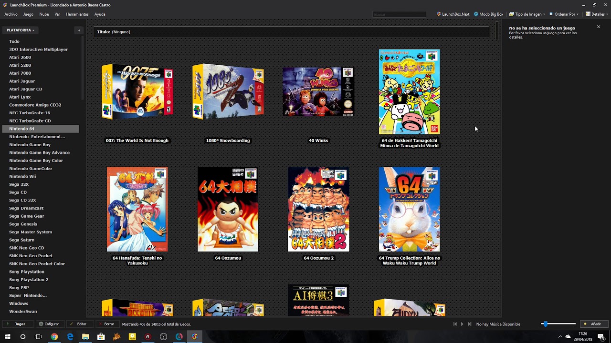Click the plus icon beside Plataforma
Viewport: 611px width, 343px height.
coord(79,30)
